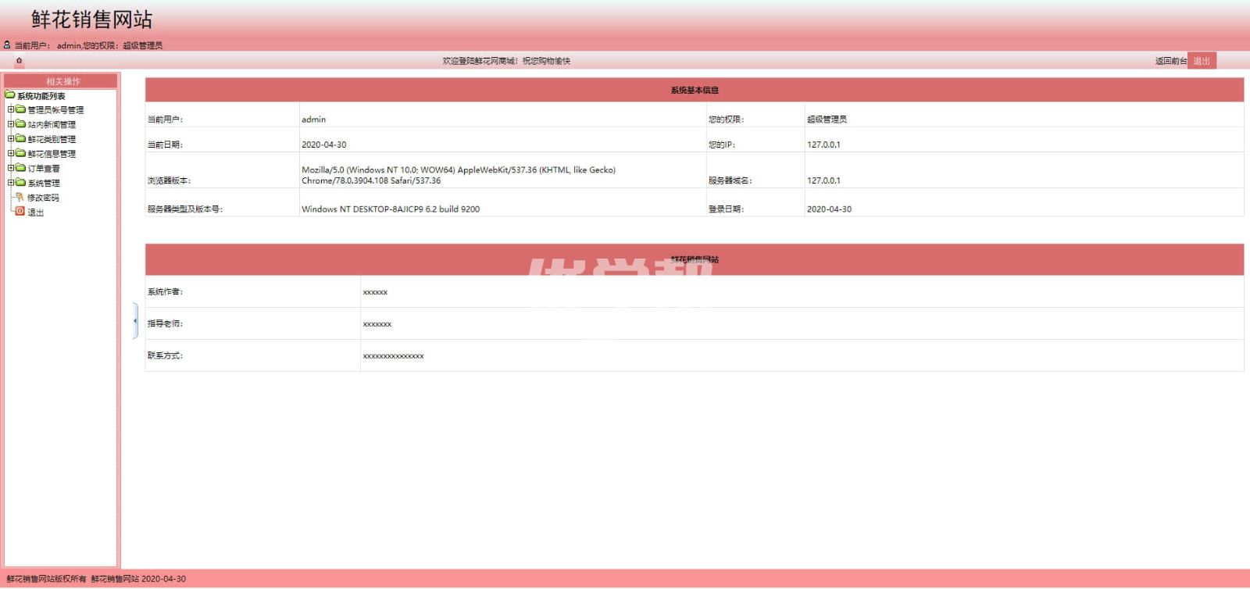The image size is (1250, 589).
Task: Expand the 管理员帐号管理 tree node
Action: [x=11, y=109]
